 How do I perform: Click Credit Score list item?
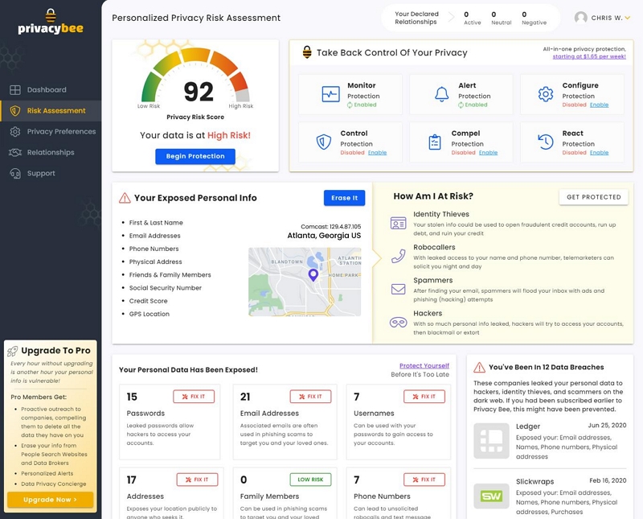click(x=148, y=302)
